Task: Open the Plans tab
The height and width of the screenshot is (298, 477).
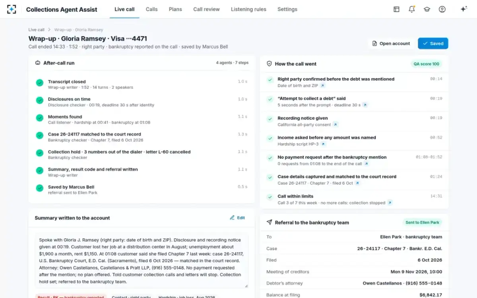Action: tap(175, 9)
